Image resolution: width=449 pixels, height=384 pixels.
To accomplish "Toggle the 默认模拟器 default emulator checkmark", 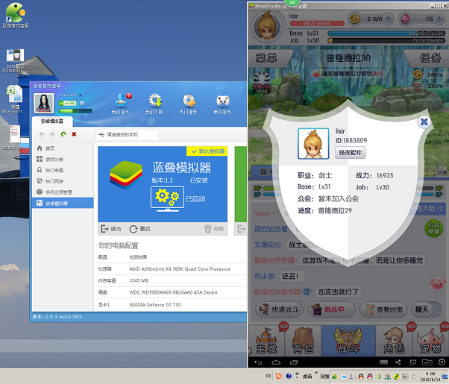I will click(207, 151).
